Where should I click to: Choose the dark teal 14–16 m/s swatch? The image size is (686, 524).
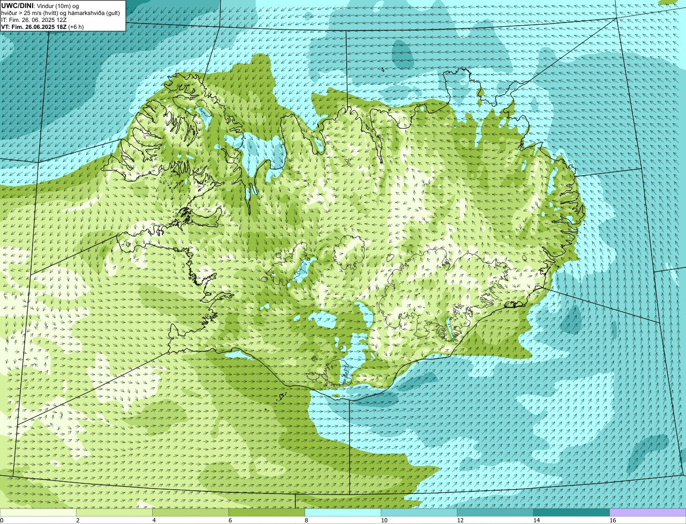point(572,512)
